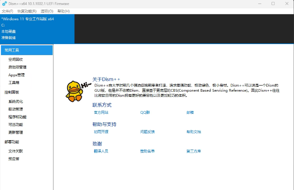Select 系统优化 under 控制面板
The height and width of the screenshot is (190, 294).
point(15,101)
